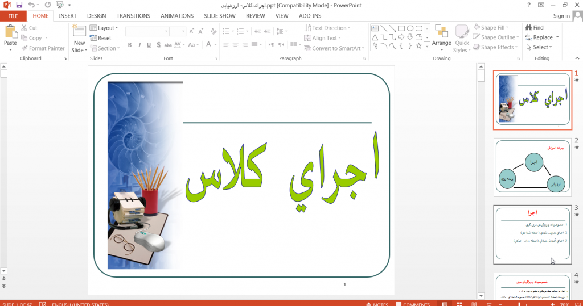
Task: Click the Help question mark icon
Action: point(529,5)
